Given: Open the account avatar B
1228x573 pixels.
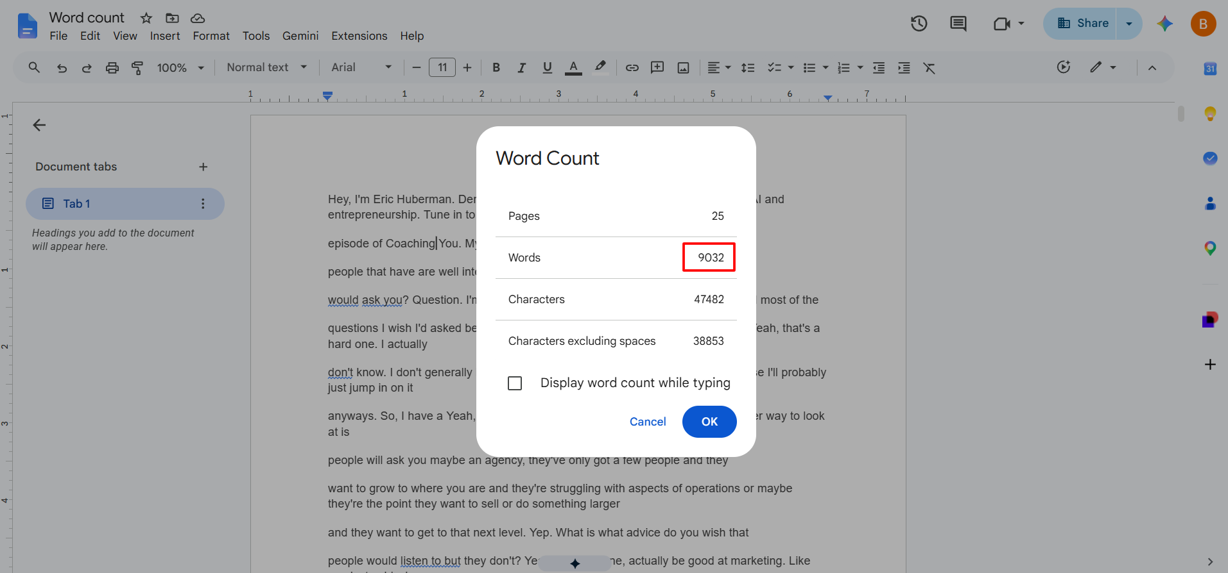Looking at the screenshot, I should tap(1203, 24).
